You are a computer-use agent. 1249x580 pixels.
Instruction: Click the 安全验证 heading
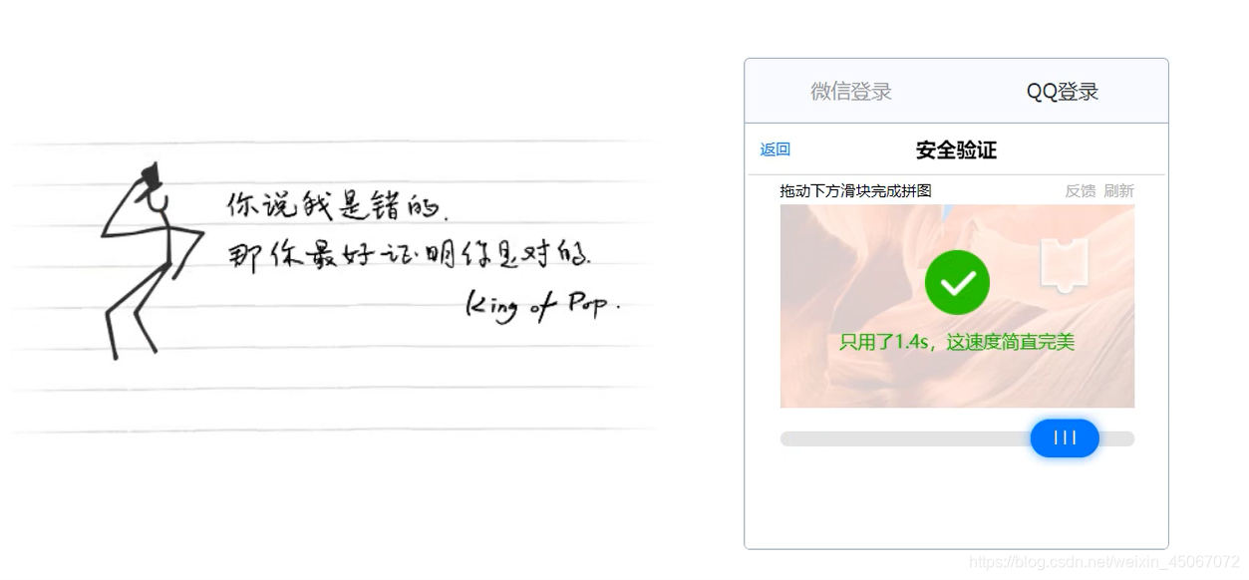point(956,150)
